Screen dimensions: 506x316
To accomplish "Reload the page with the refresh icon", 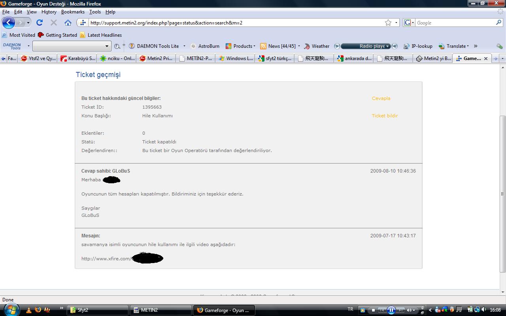I will click(40, 23).
